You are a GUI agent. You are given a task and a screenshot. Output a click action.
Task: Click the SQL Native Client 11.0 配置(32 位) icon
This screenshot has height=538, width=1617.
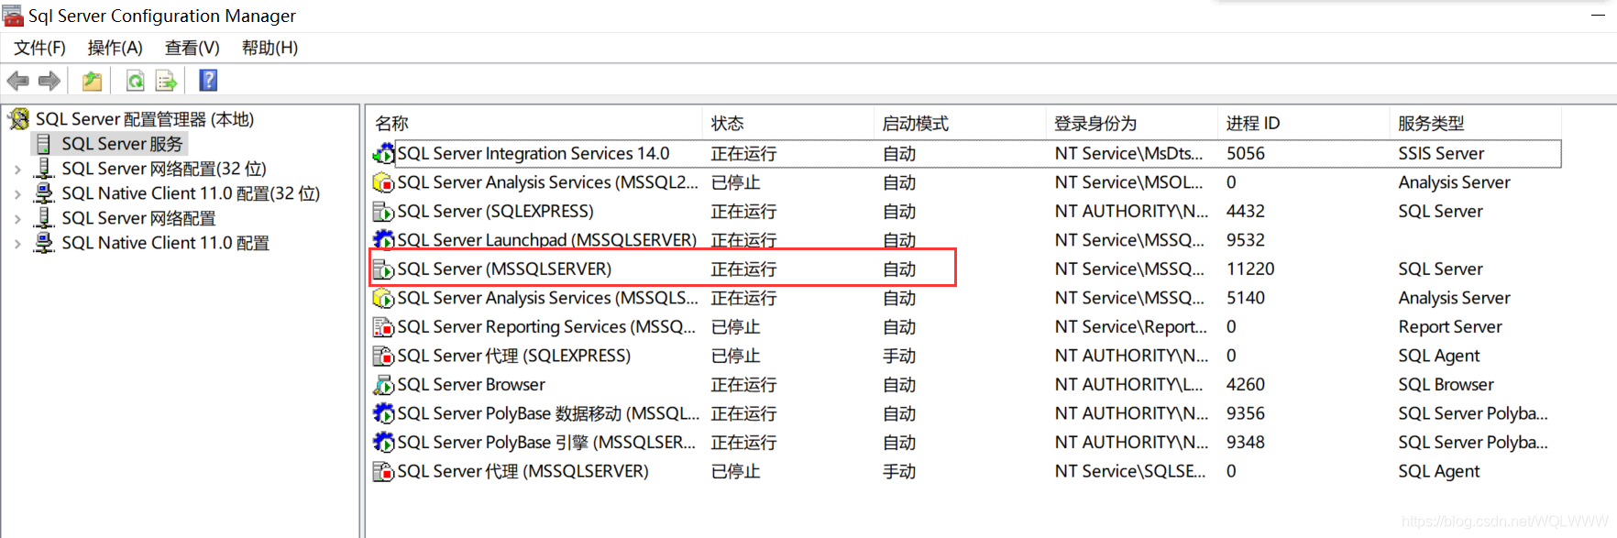pos(43,193)
